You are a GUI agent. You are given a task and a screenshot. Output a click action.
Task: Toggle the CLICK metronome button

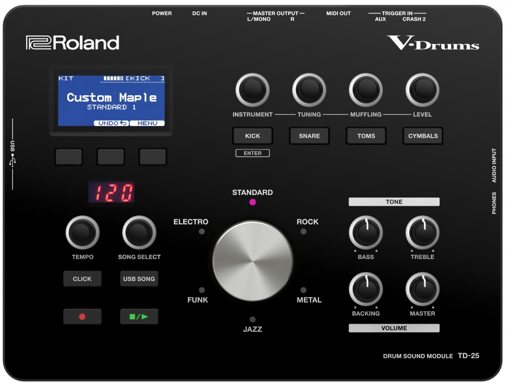pos(82,279)
